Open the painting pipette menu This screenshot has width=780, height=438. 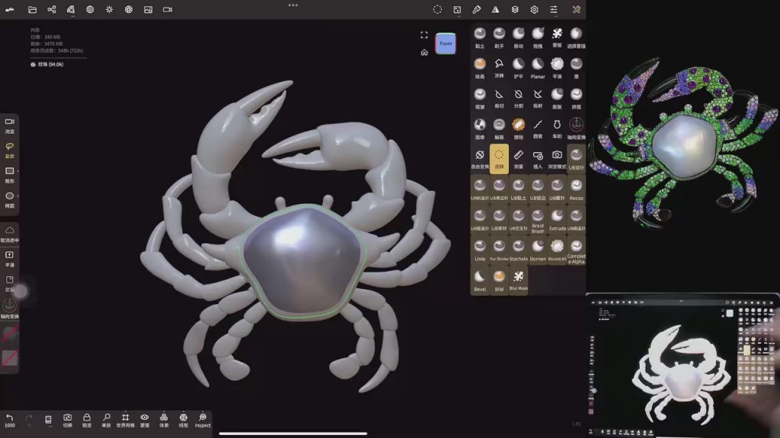tap(476, 9)
